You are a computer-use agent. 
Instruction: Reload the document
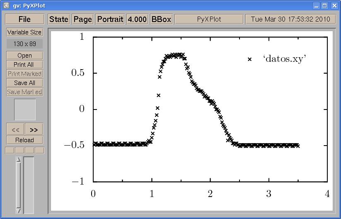coord(24,140)
